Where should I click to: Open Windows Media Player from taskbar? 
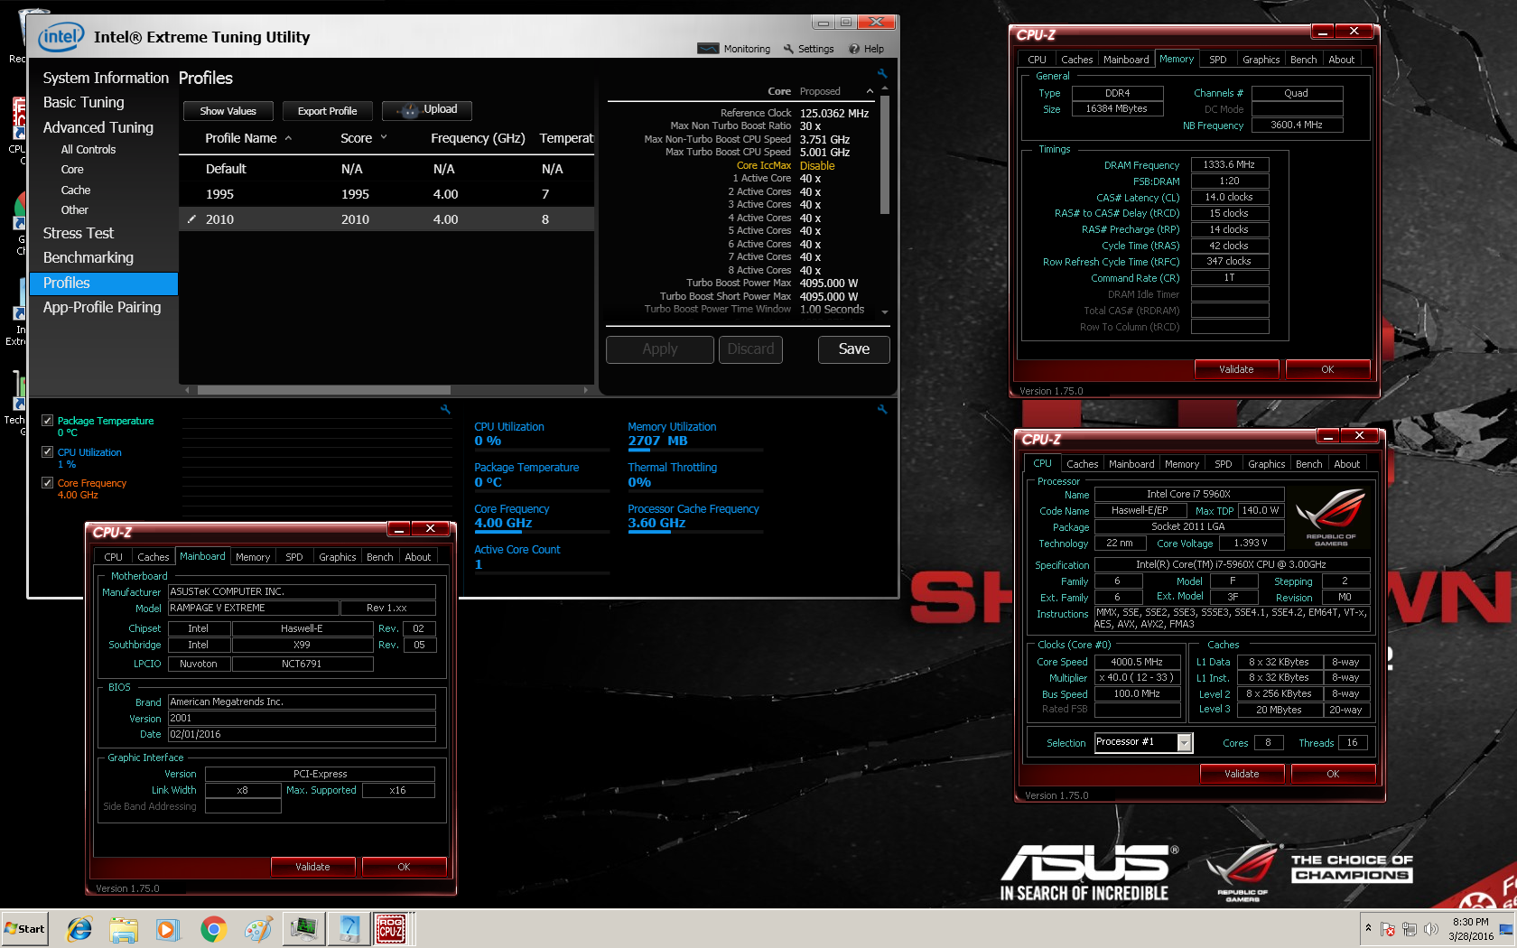point(168,928)
